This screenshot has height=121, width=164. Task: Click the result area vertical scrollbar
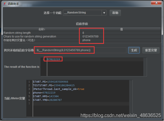(145, 67)
